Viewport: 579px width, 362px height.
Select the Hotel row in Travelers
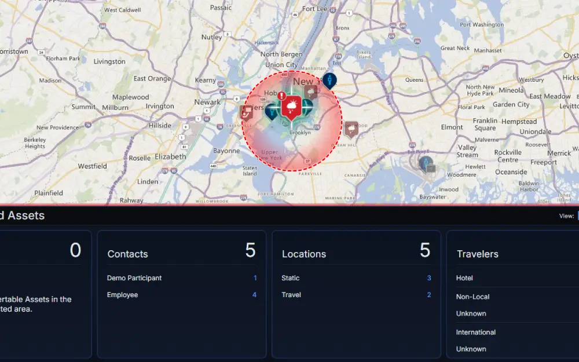coord(517,278)
